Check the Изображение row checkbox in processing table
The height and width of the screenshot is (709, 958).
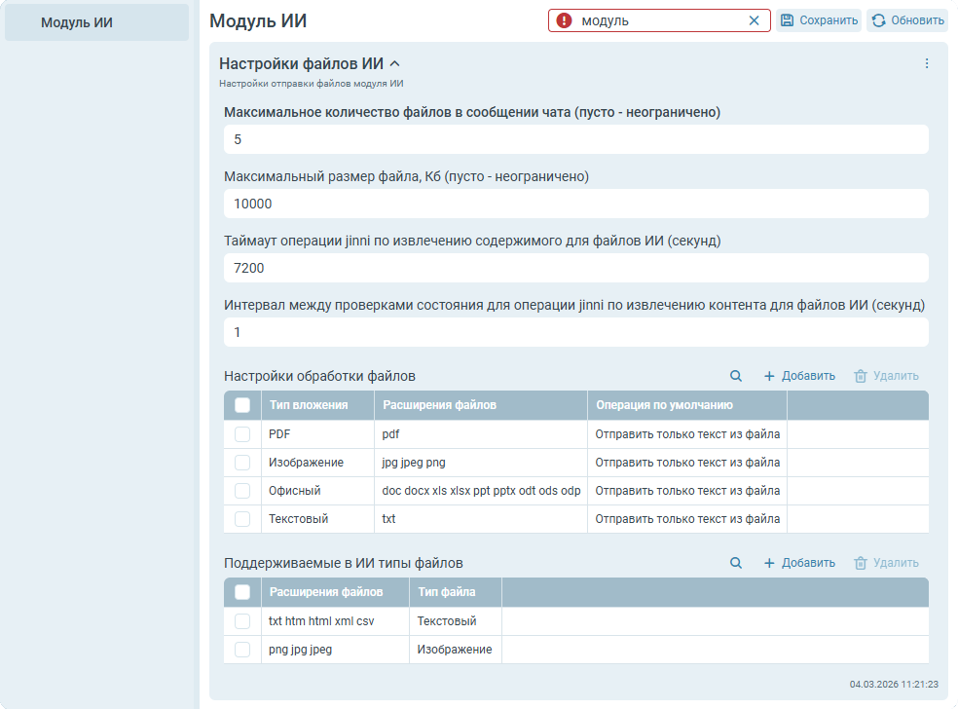[x=242, y=463]
